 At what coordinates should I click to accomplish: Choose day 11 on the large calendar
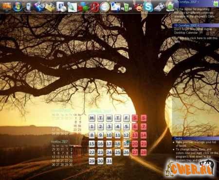118,135
